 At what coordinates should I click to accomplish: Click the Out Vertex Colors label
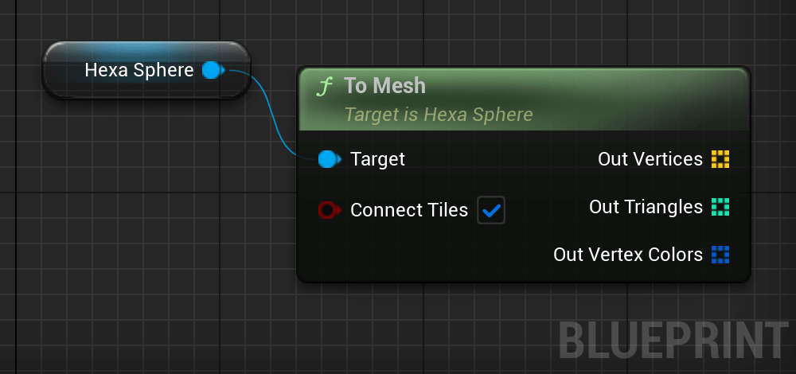628,254
